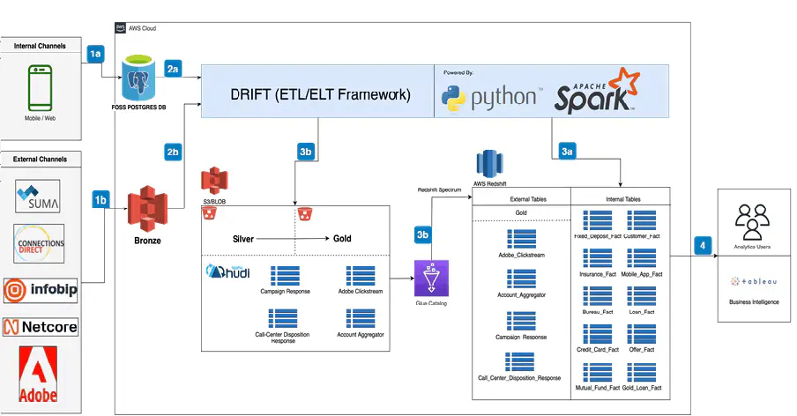Select the FOSS Postgres DB elephant icon
797x416 pixels.
(x=138, y=78)
